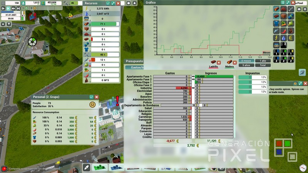The width and height of the screenshot is (308, 173).
Task: Skip to next period with last speed button
Action: tap(18, 8)
